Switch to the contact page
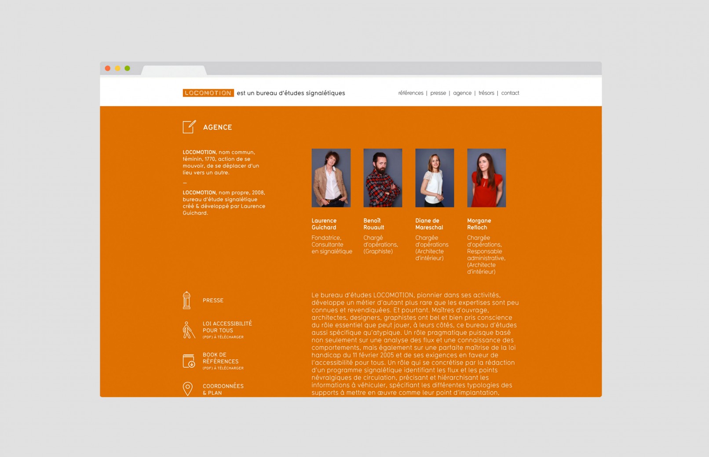 [x=510, y=93]
